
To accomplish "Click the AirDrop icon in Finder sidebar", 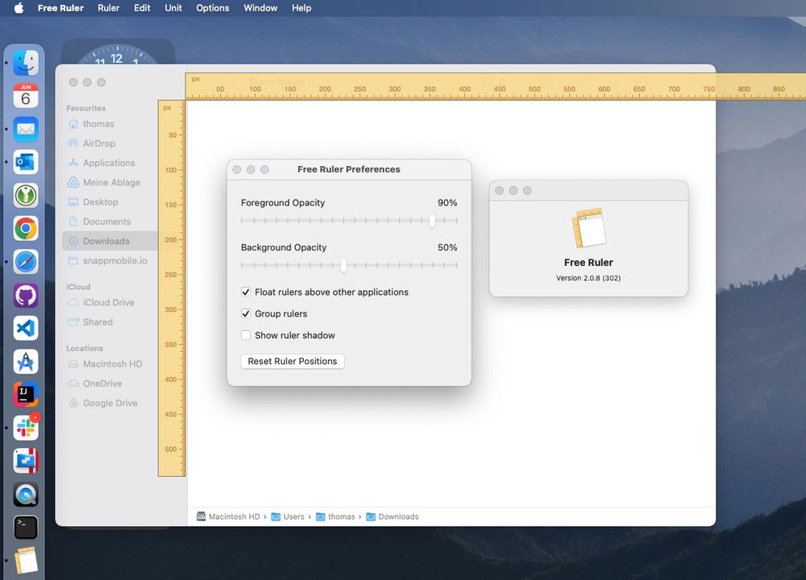I will 73,143.
